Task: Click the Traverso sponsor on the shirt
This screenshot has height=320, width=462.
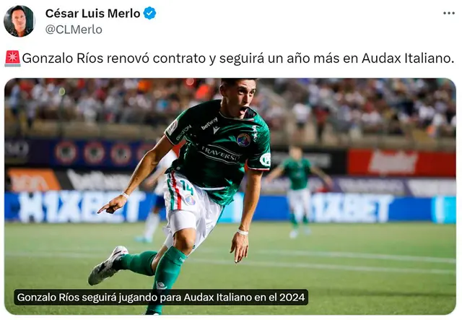Action: [219, 154]
